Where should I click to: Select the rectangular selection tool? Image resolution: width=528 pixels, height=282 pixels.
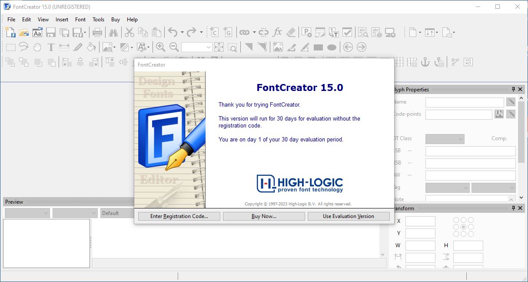point(10,47)
